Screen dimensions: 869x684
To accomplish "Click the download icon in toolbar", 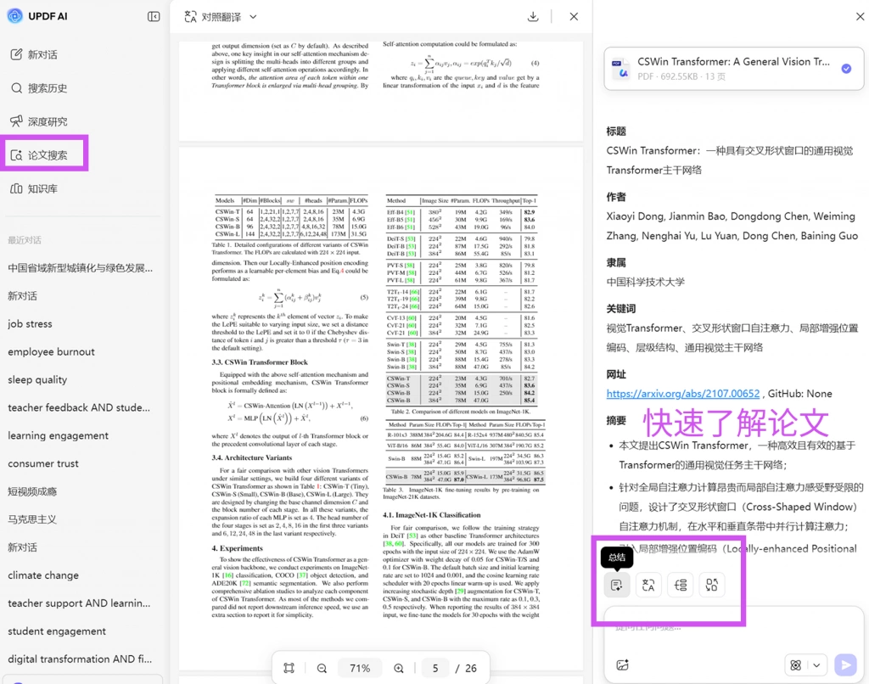I will point(533,17).
